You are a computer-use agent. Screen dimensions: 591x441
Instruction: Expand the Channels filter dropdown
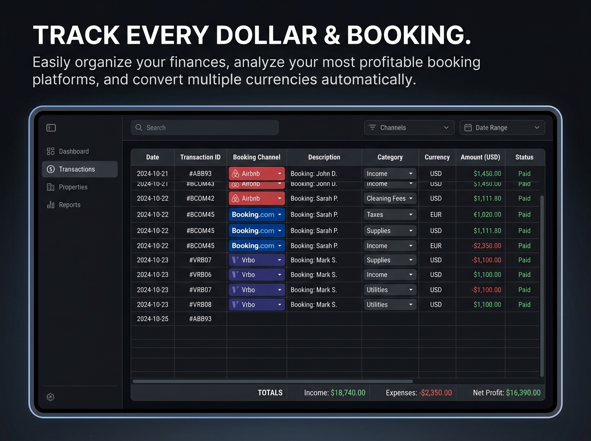click(446, 127)
